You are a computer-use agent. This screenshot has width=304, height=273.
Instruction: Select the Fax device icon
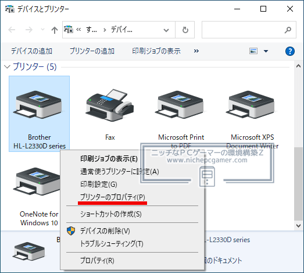(110, 105)
